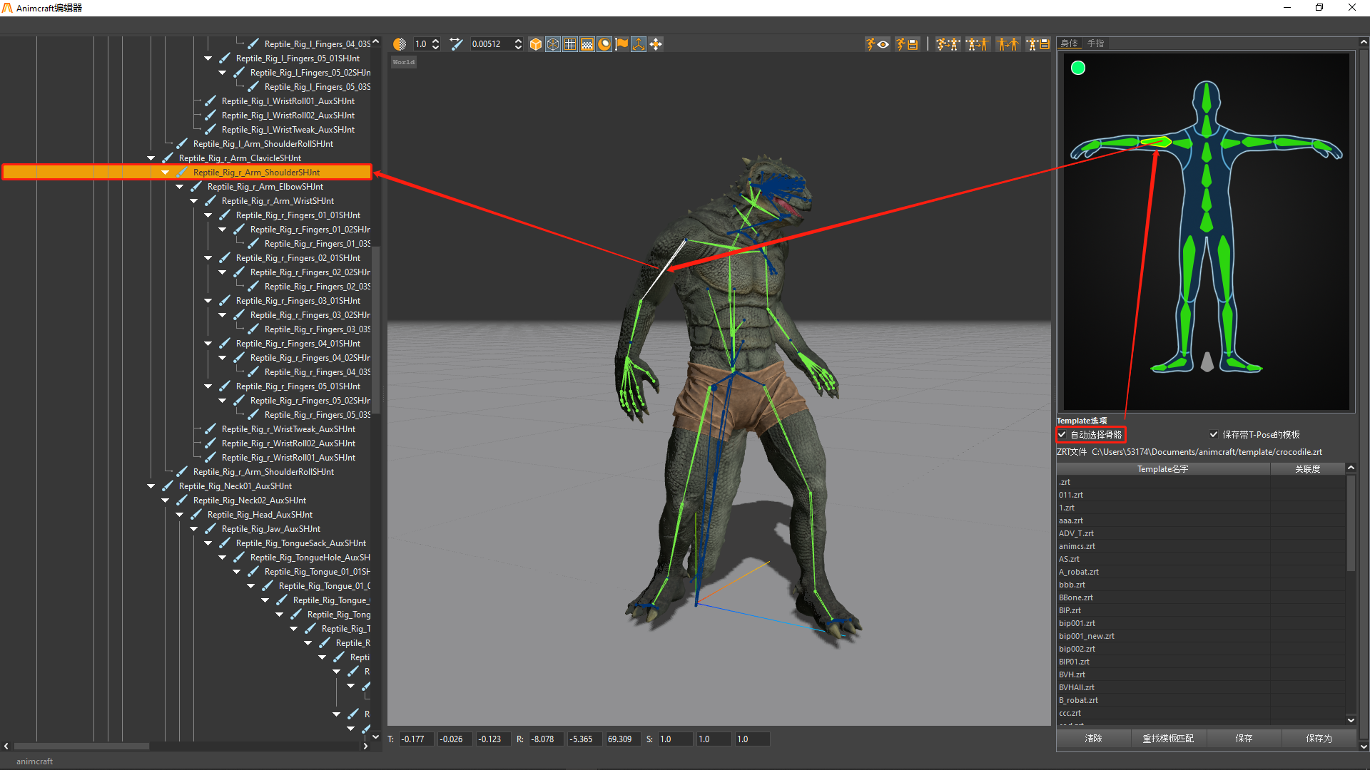
Task: Collapse the Reptile_Rig_Neck01_AuxSHJnt tree node
Action: 151,486
